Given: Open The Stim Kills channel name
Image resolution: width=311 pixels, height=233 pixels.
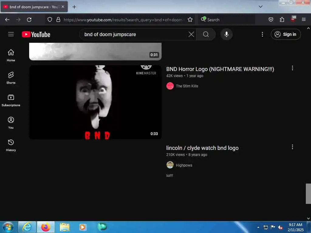Looking at the screenshot, I should 187,86.
